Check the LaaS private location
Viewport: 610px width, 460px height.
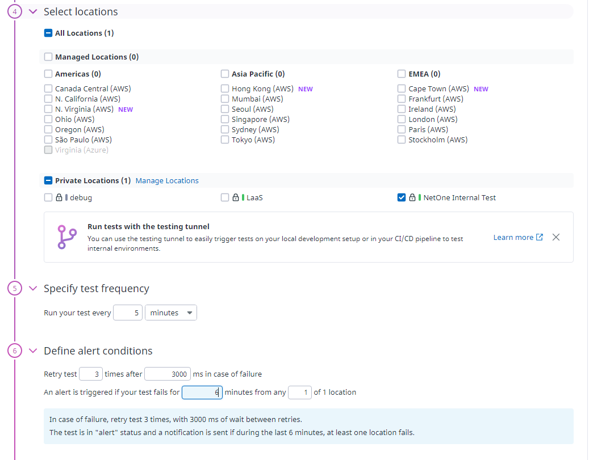point(225,197)
